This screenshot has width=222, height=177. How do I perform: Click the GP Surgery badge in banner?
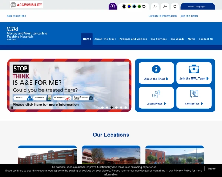pos(62,98)
